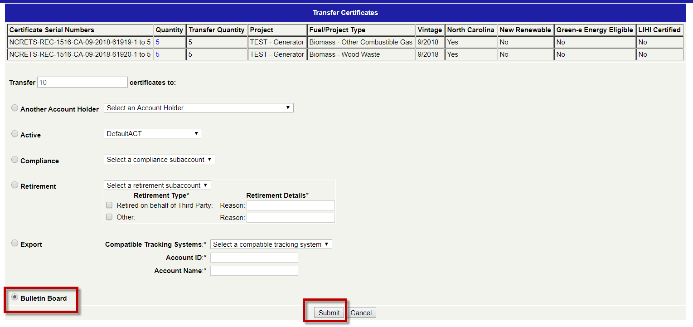Expand the compliance subaccount dropdown
Image resolution: width=693 pixels, height=327 pixels.
tap(159, 160)
